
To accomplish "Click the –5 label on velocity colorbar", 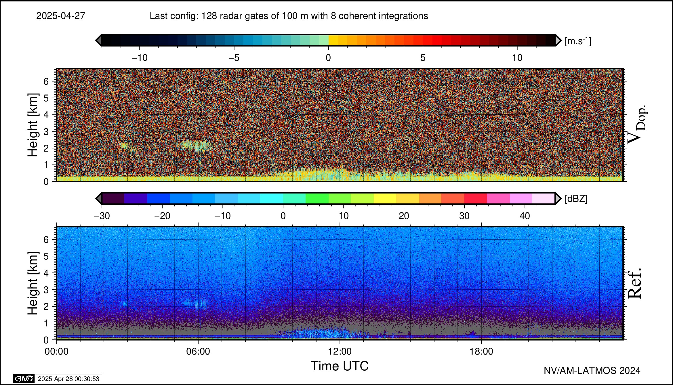I will pyautogui.click(x=234, y=58).
